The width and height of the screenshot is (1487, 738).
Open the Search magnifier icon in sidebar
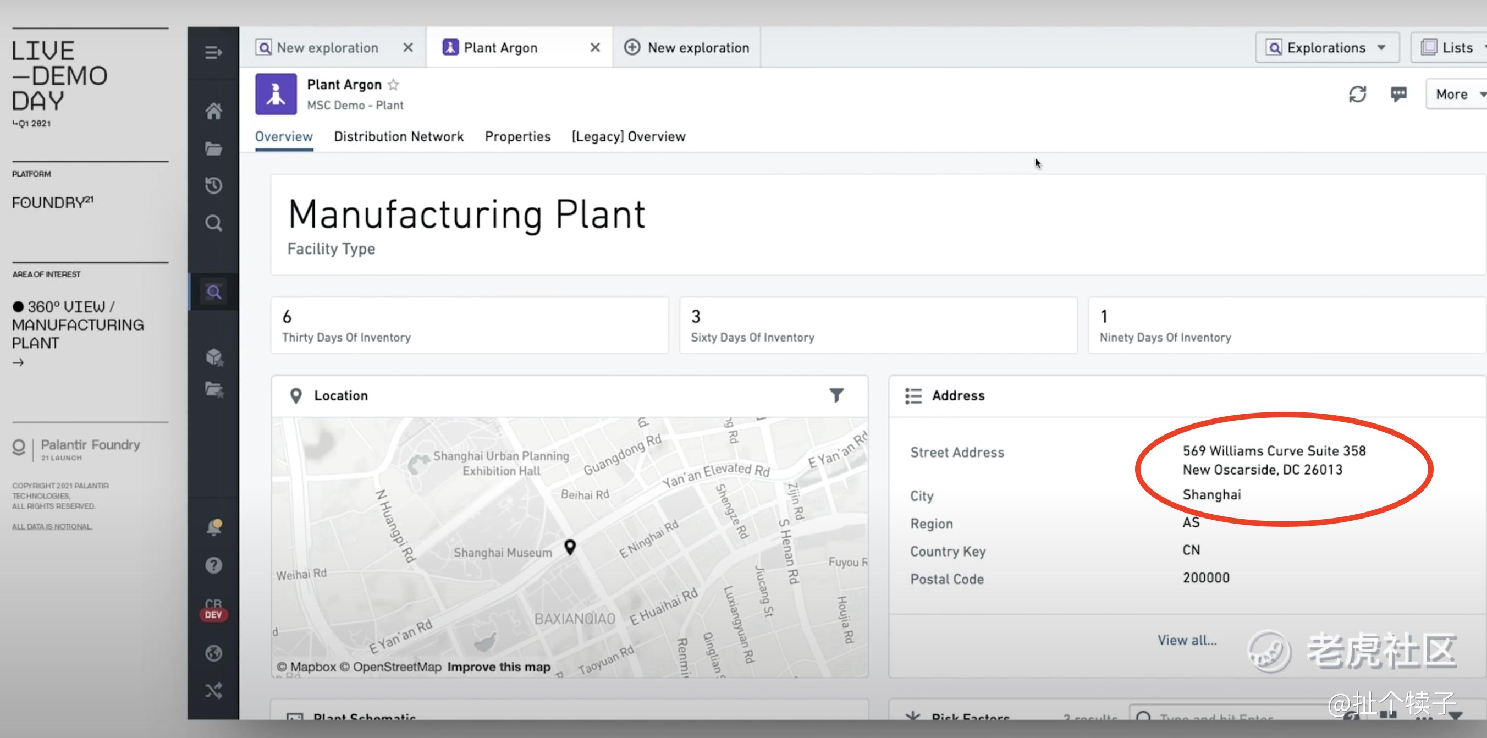tap(213, 223)
